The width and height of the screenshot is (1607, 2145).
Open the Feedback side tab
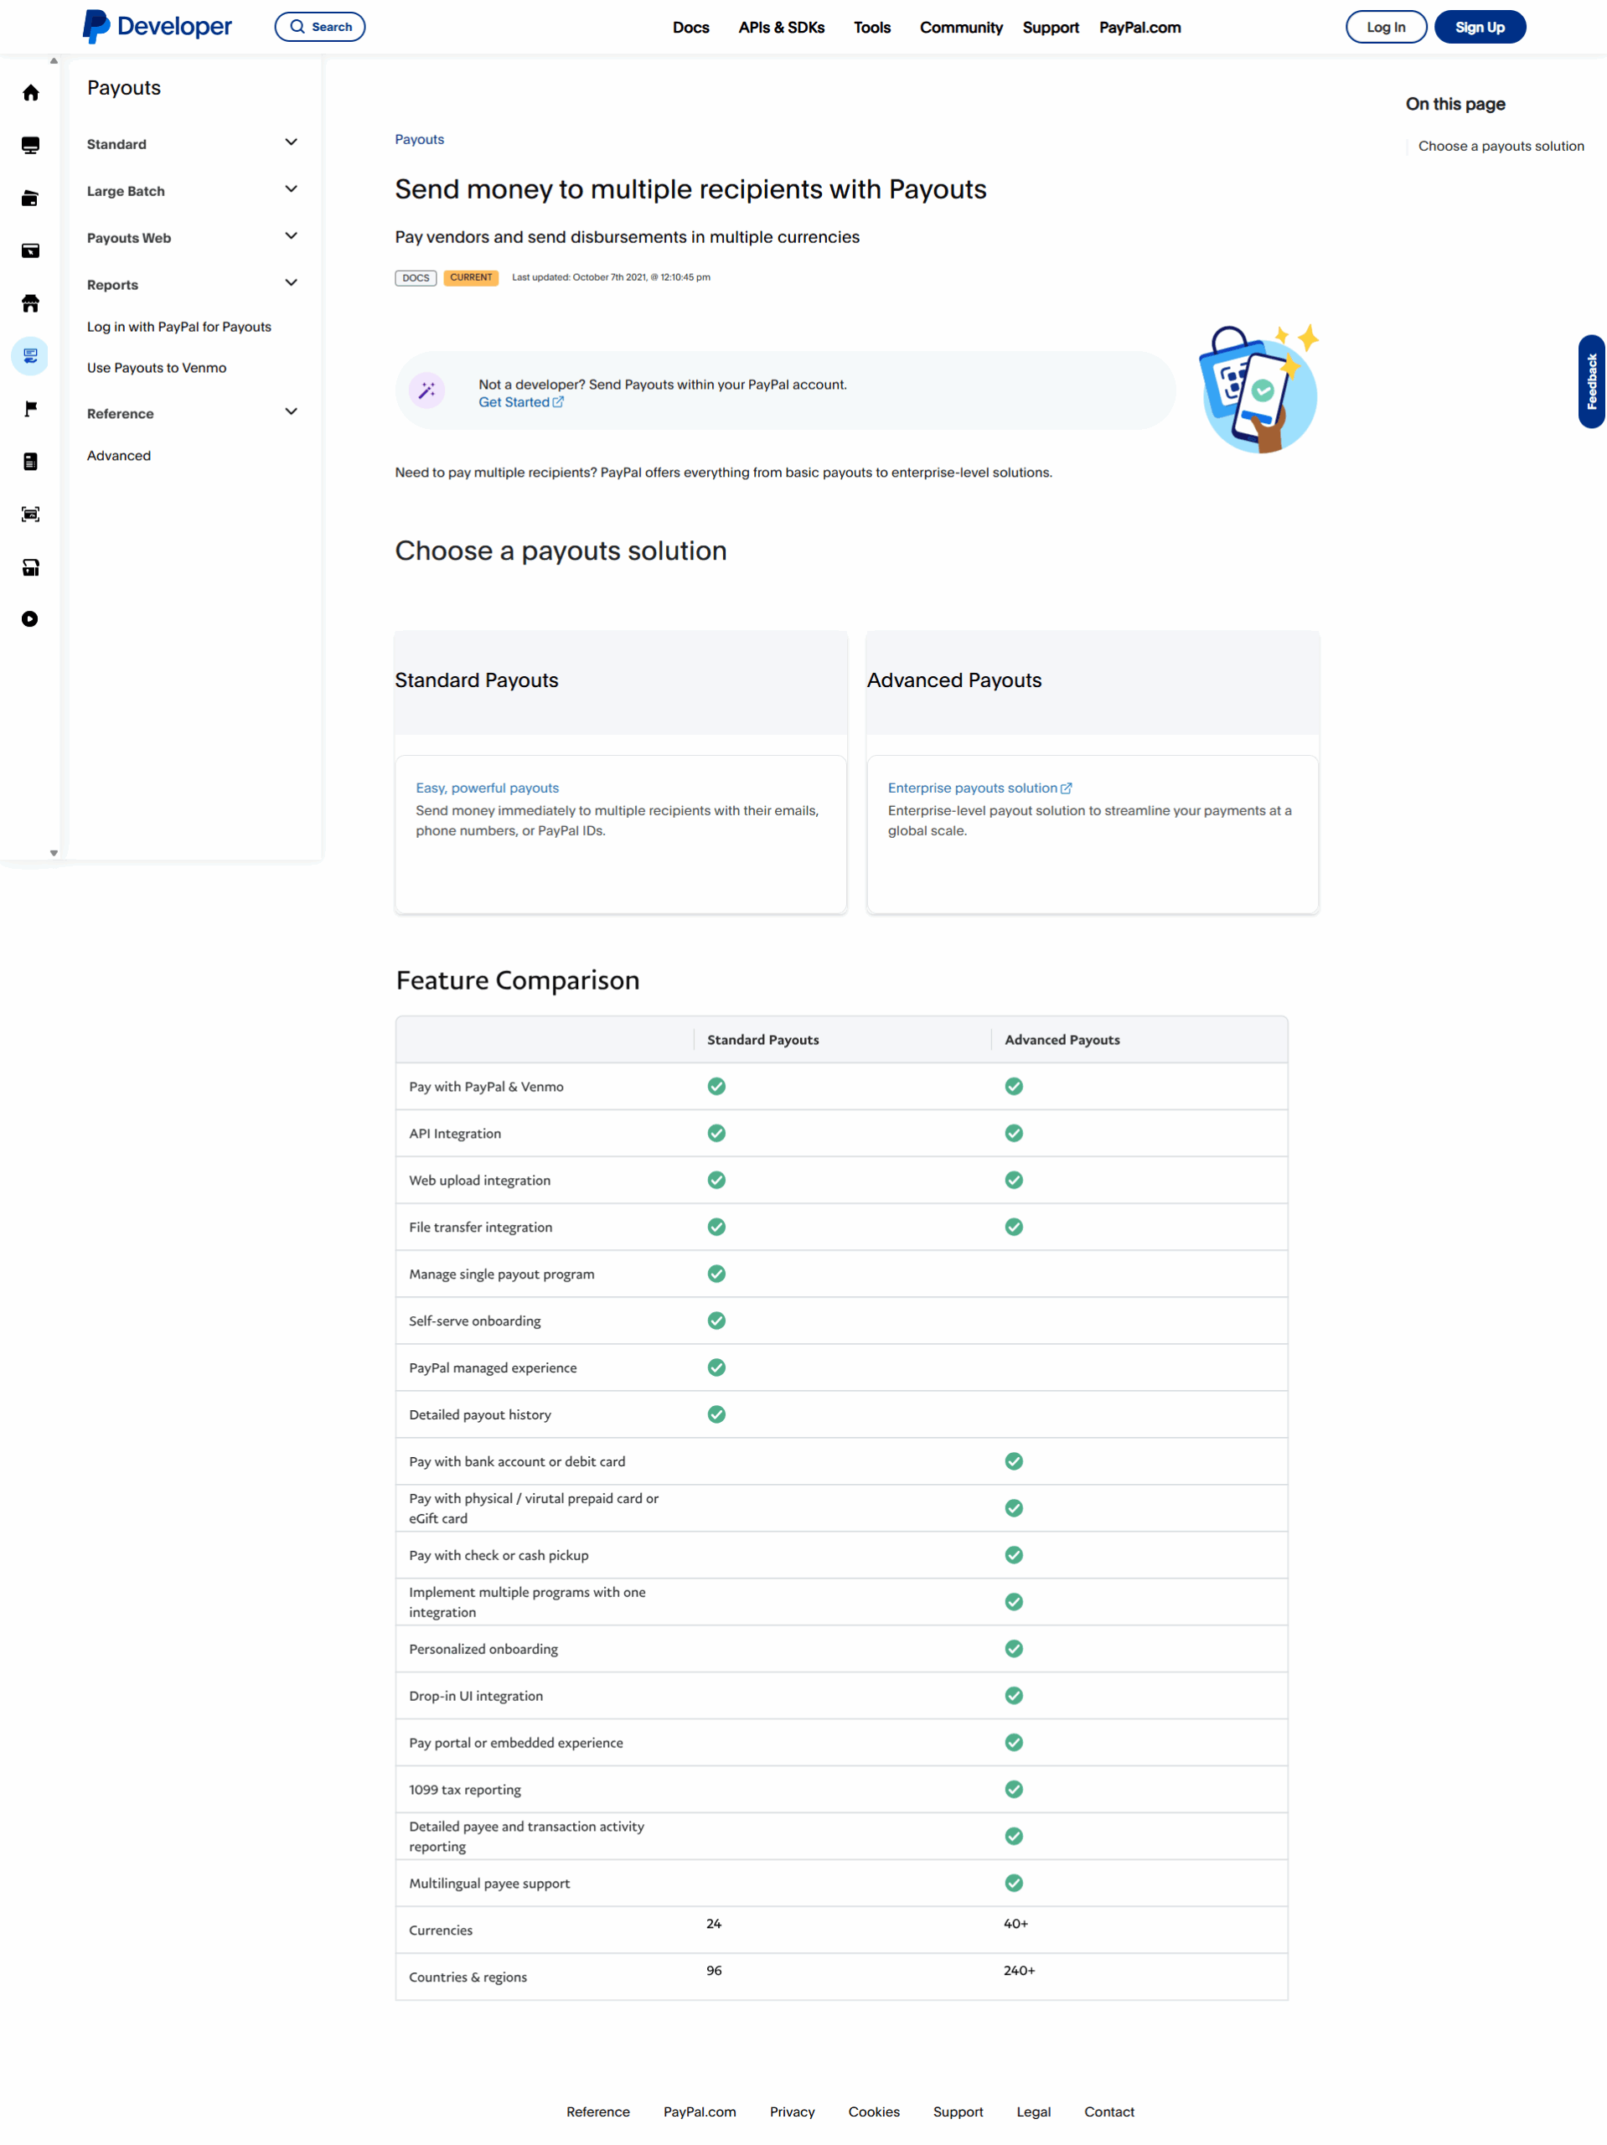[1590, 381]
